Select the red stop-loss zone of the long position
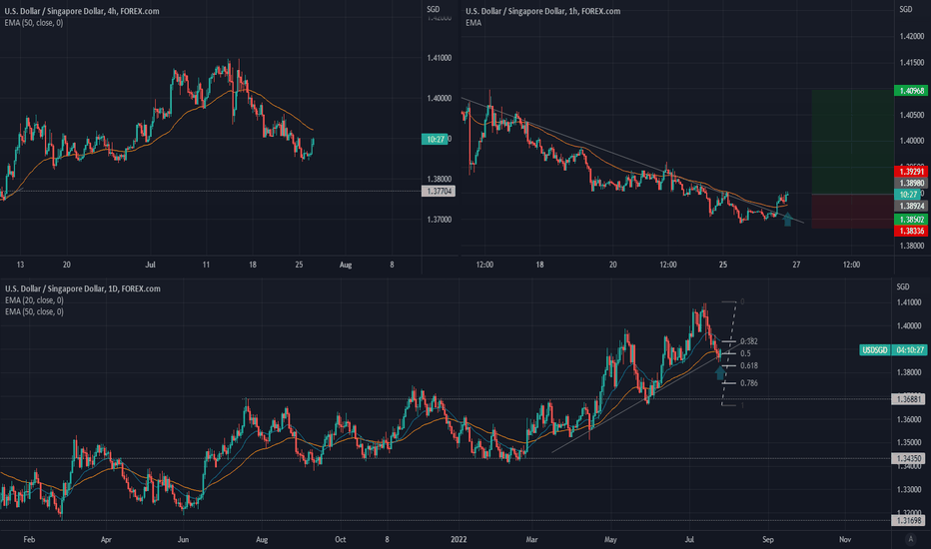This screenshot has width=931, height=549. pyautogui.click(x=853, y=212)
